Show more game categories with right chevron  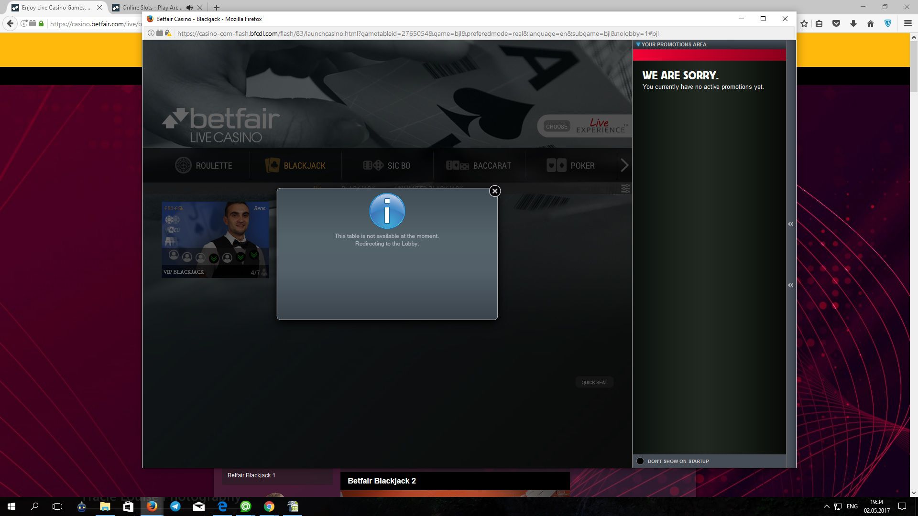624,165
